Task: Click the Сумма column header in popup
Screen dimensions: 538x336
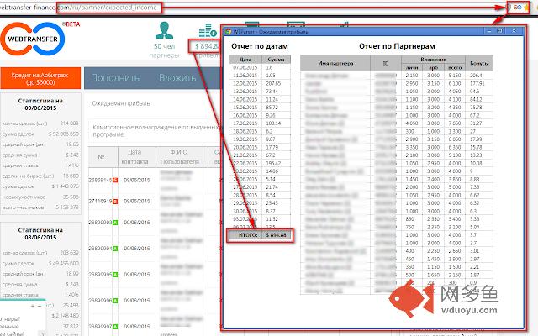Action: 277,60
